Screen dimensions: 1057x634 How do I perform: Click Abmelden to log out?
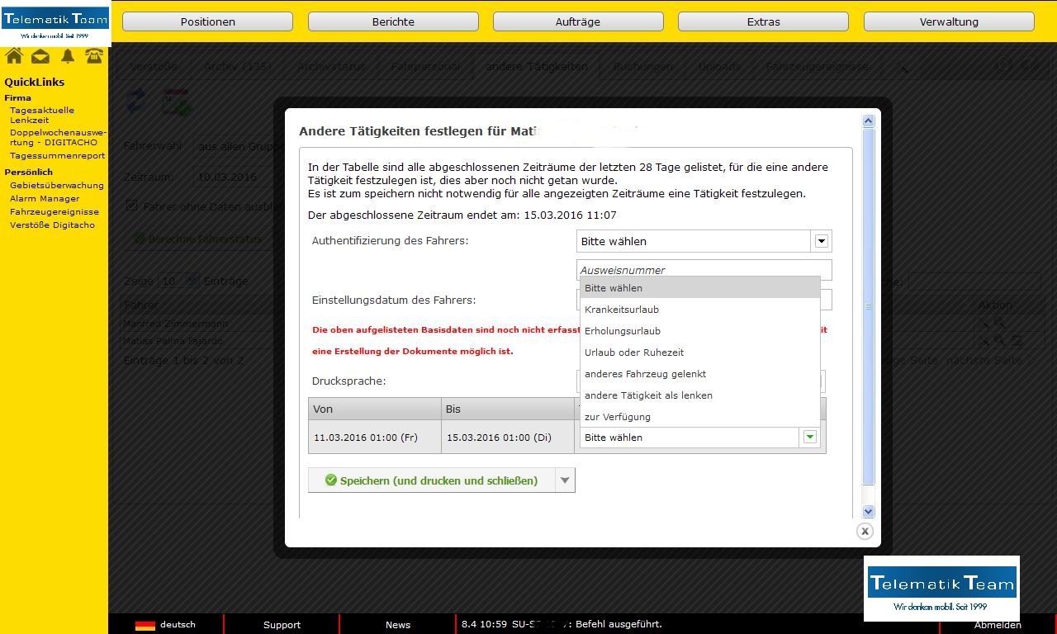(998, 625)
